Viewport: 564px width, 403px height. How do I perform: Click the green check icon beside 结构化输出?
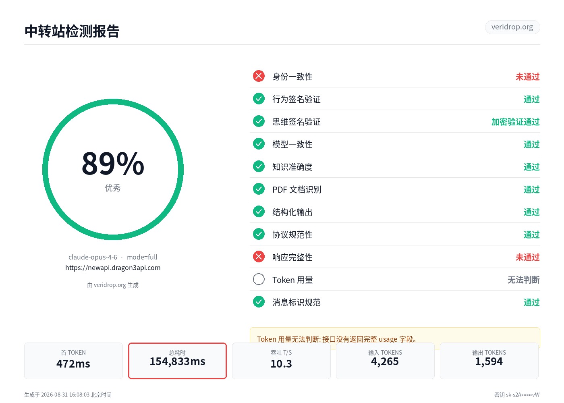259,212
